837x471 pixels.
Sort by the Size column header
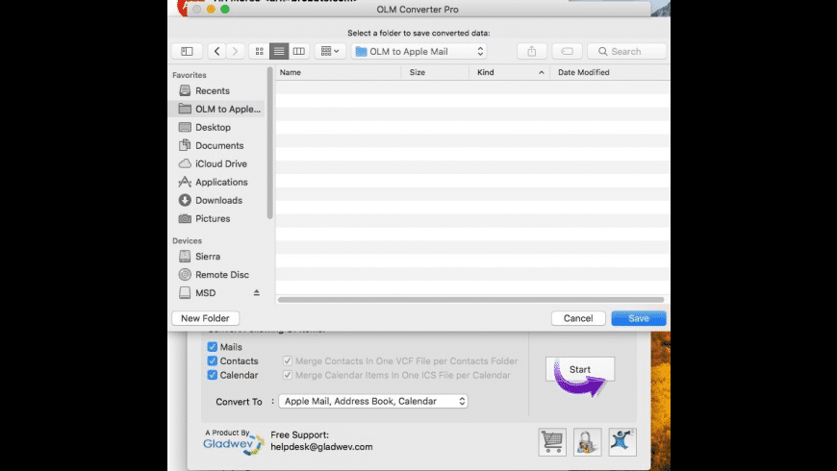(x=435, y=72)
